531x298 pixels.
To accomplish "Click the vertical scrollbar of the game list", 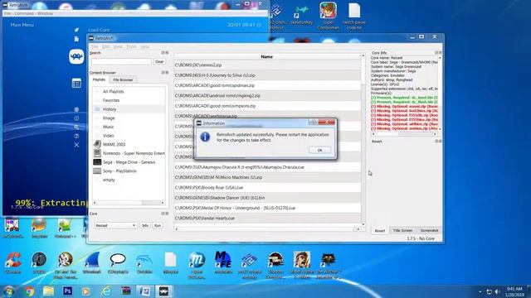I will point(363,140).
